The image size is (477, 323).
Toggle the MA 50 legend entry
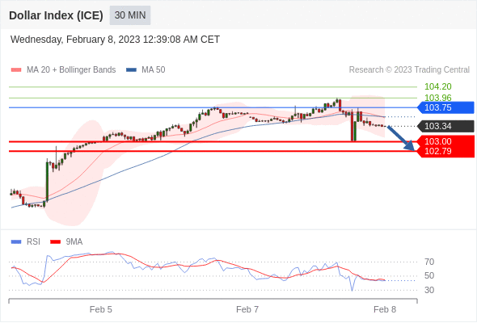146,70
